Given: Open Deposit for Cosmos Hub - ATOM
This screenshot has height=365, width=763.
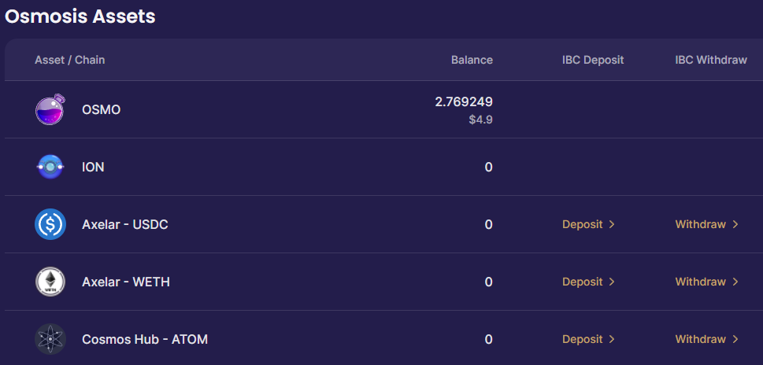Looking at the screenshot, I should tap(588, 339).
